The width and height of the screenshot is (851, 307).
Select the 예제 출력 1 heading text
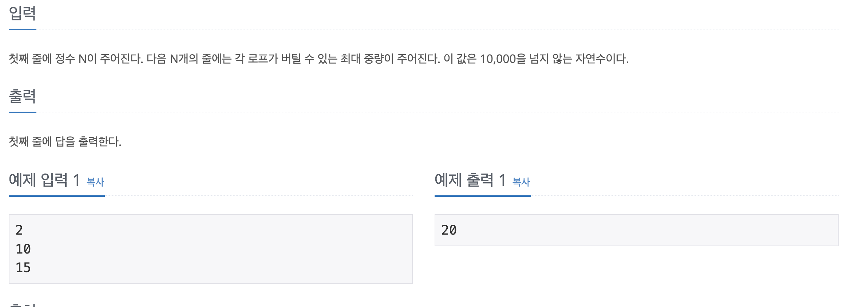(470, 180)
